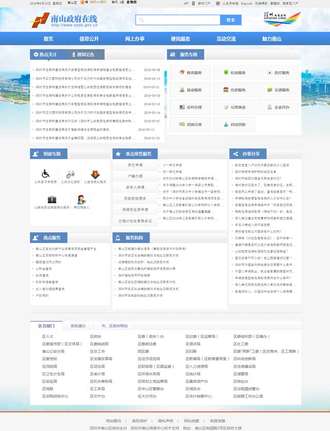The image size is (330, 431).
Task: Click the @ mailbox icon in top bar
Action: pos(218,3)
